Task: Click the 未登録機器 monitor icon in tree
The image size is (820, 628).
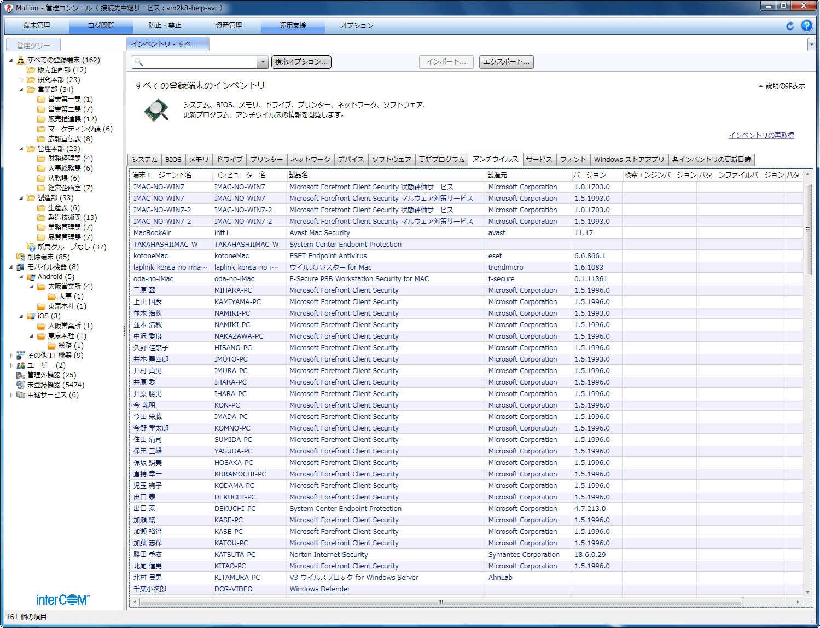Action: (x=21, y=385)
